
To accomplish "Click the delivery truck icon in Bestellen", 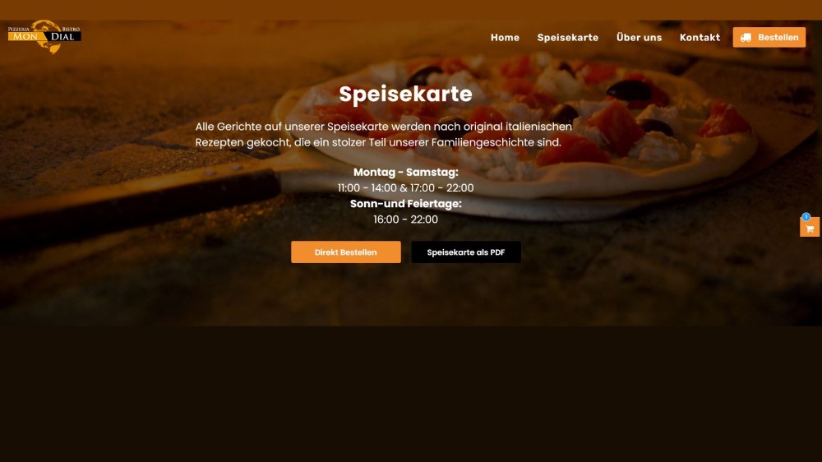I will pyautogui.click(x=746, y=38).
